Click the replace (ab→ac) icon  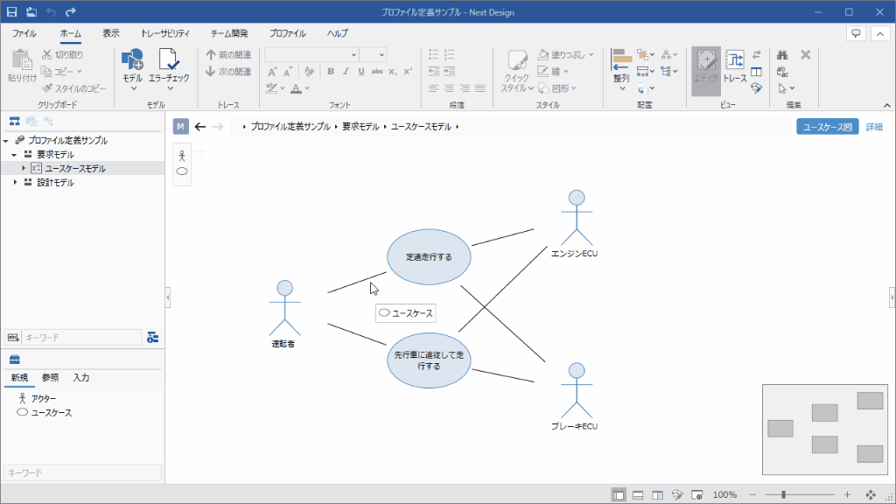(782, 72)
